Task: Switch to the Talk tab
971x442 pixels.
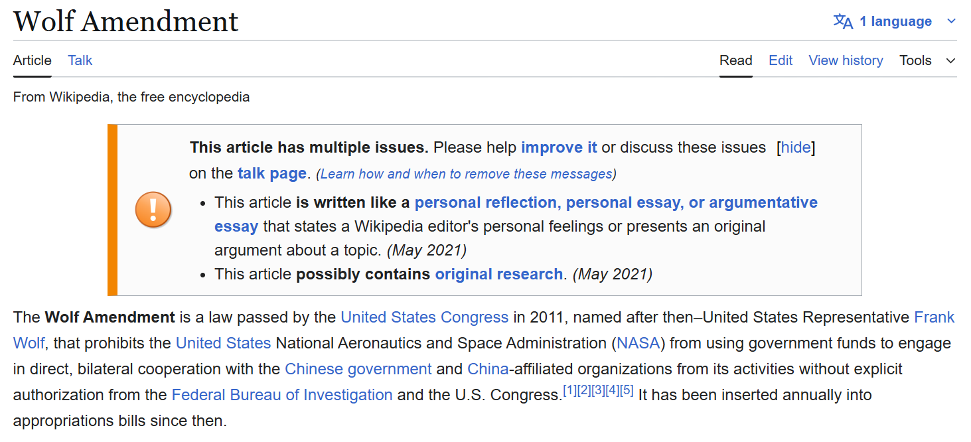Action: (80, 60)
